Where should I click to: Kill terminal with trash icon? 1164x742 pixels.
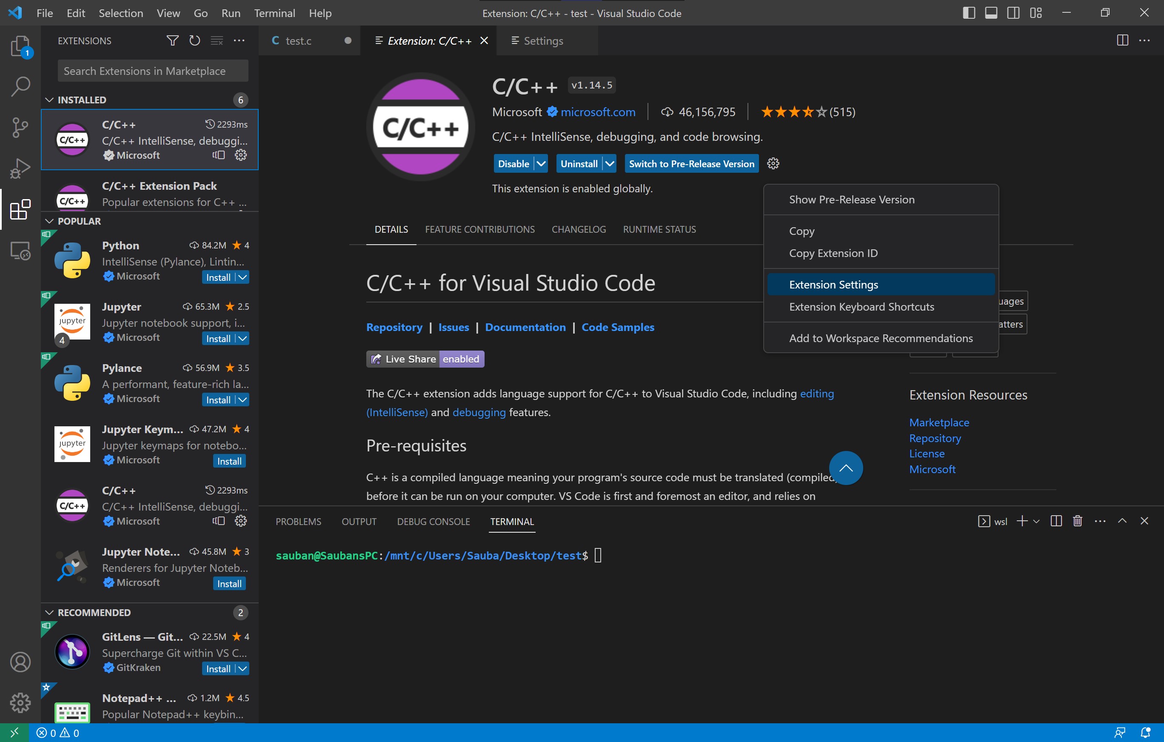tap(1078, 521)
